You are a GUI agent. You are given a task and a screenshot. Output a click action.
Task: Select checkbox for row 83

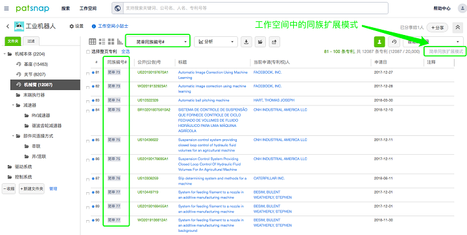[x=88, y=102]
